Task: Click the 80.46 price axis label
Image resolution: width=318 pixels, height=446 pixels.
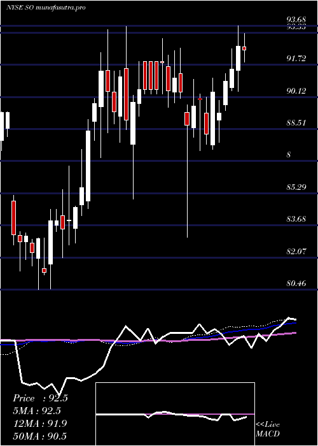Action: [296, 284]
